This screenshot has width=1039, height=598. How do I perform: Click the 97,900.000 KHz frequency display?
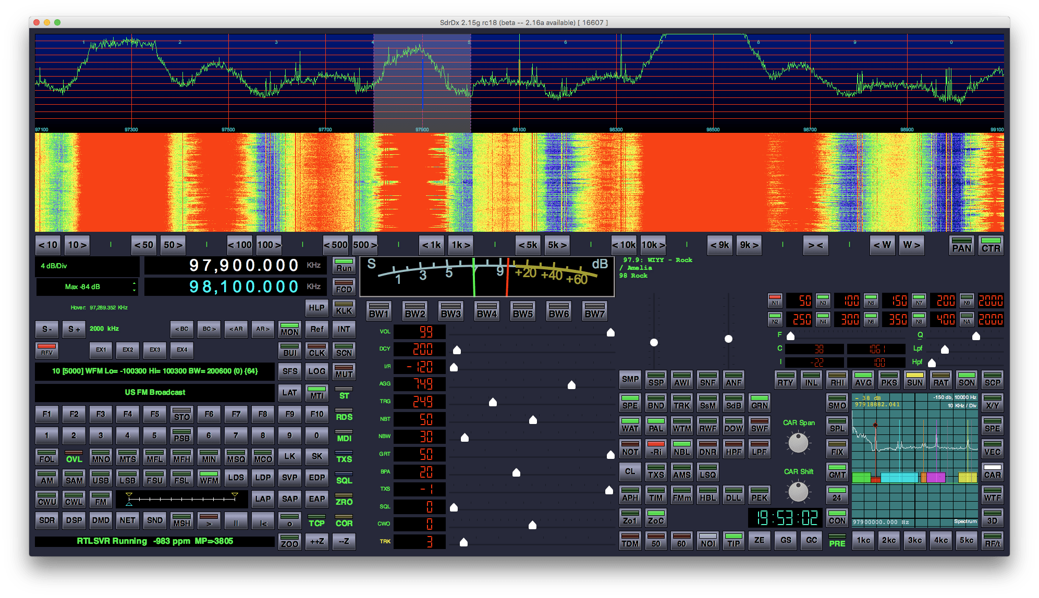tap(237, 265)
